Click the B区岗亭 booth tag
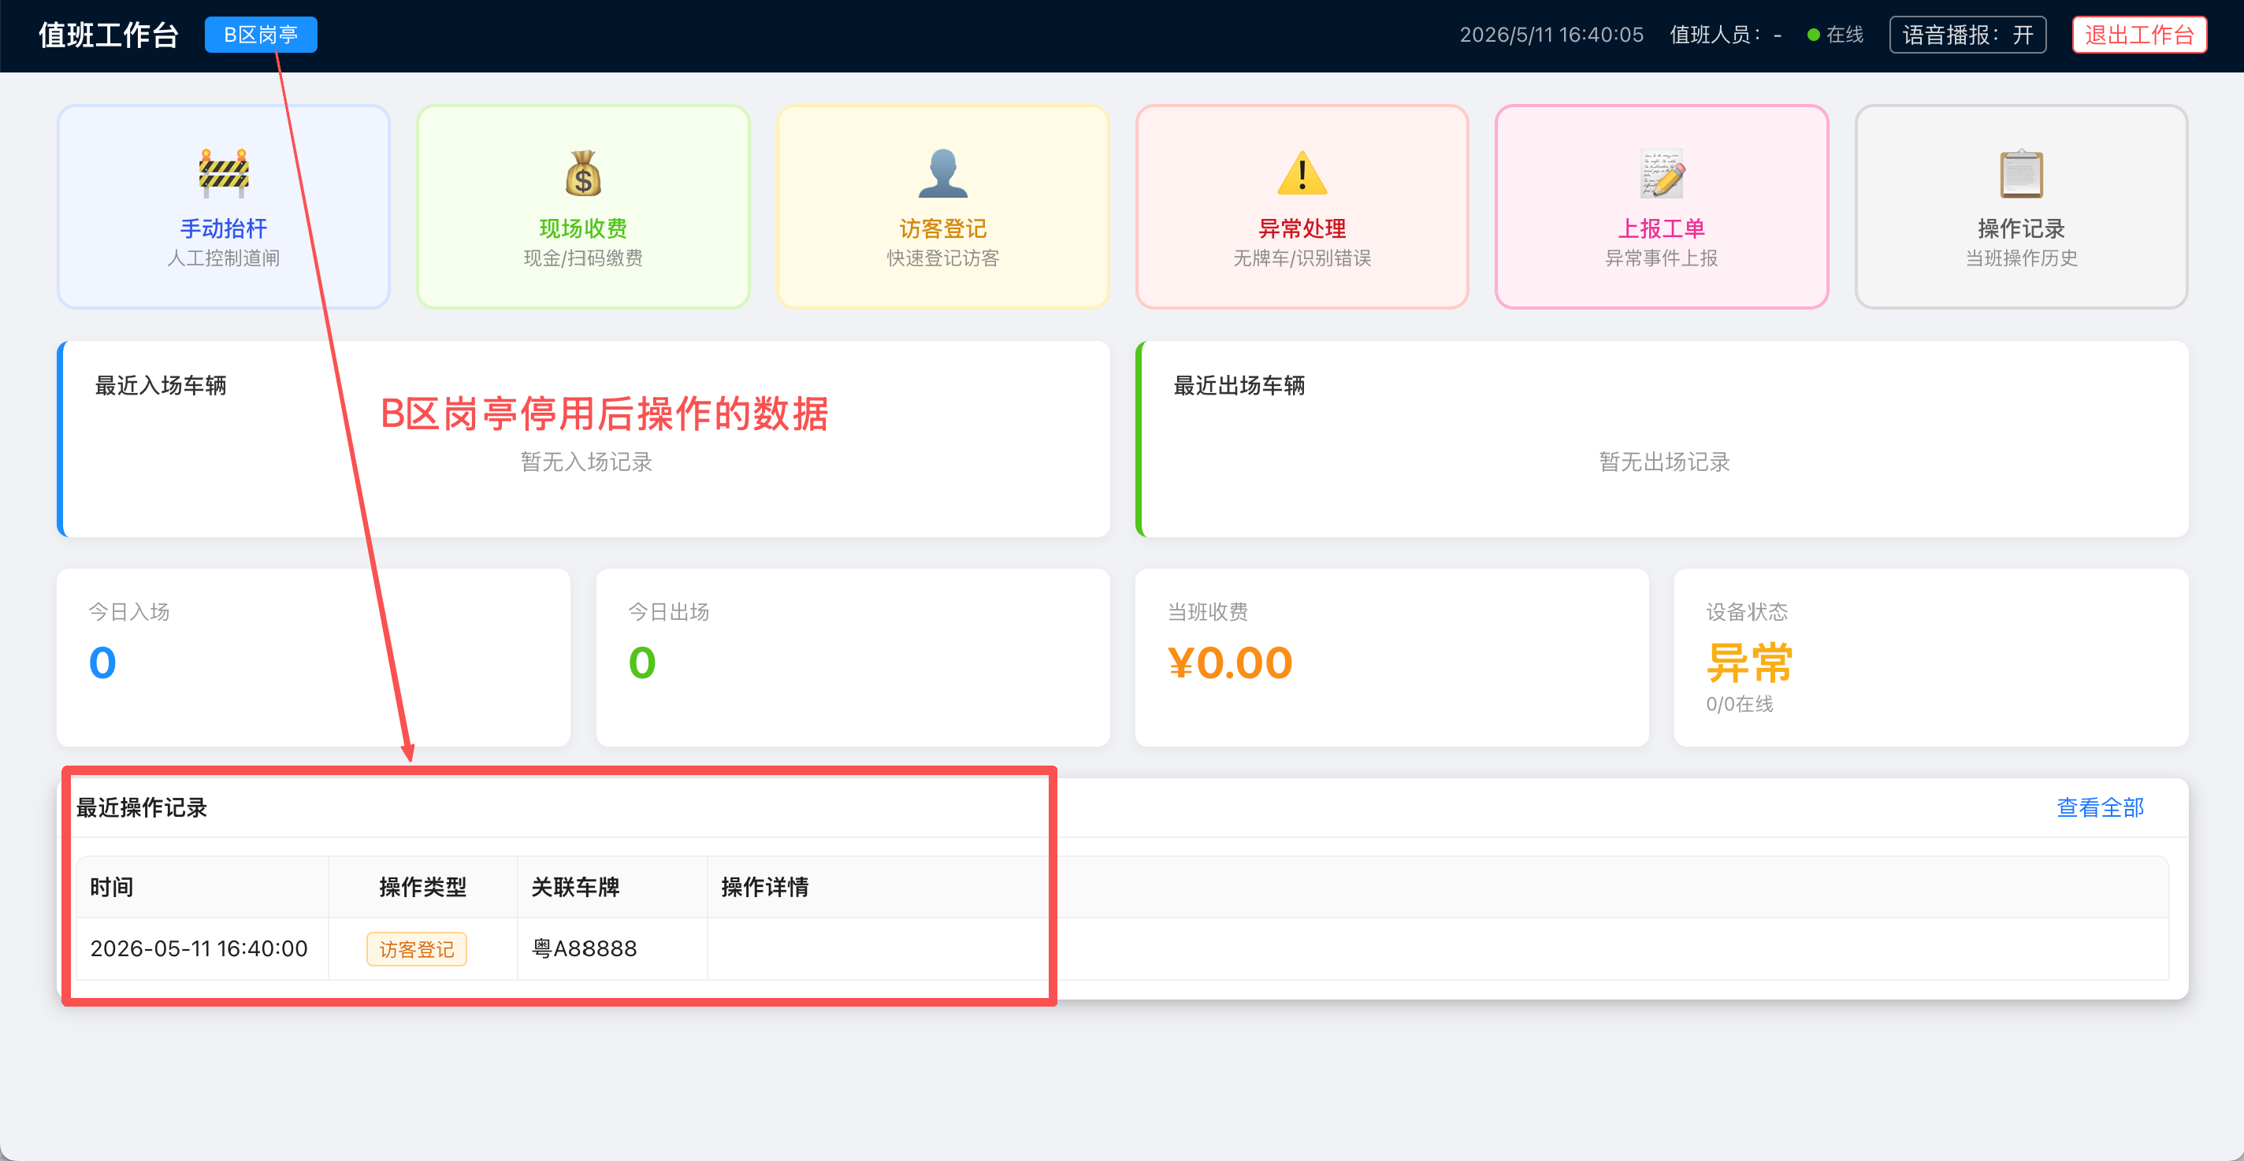This screenshot has height=1161, width=2244. pos(261,35)
